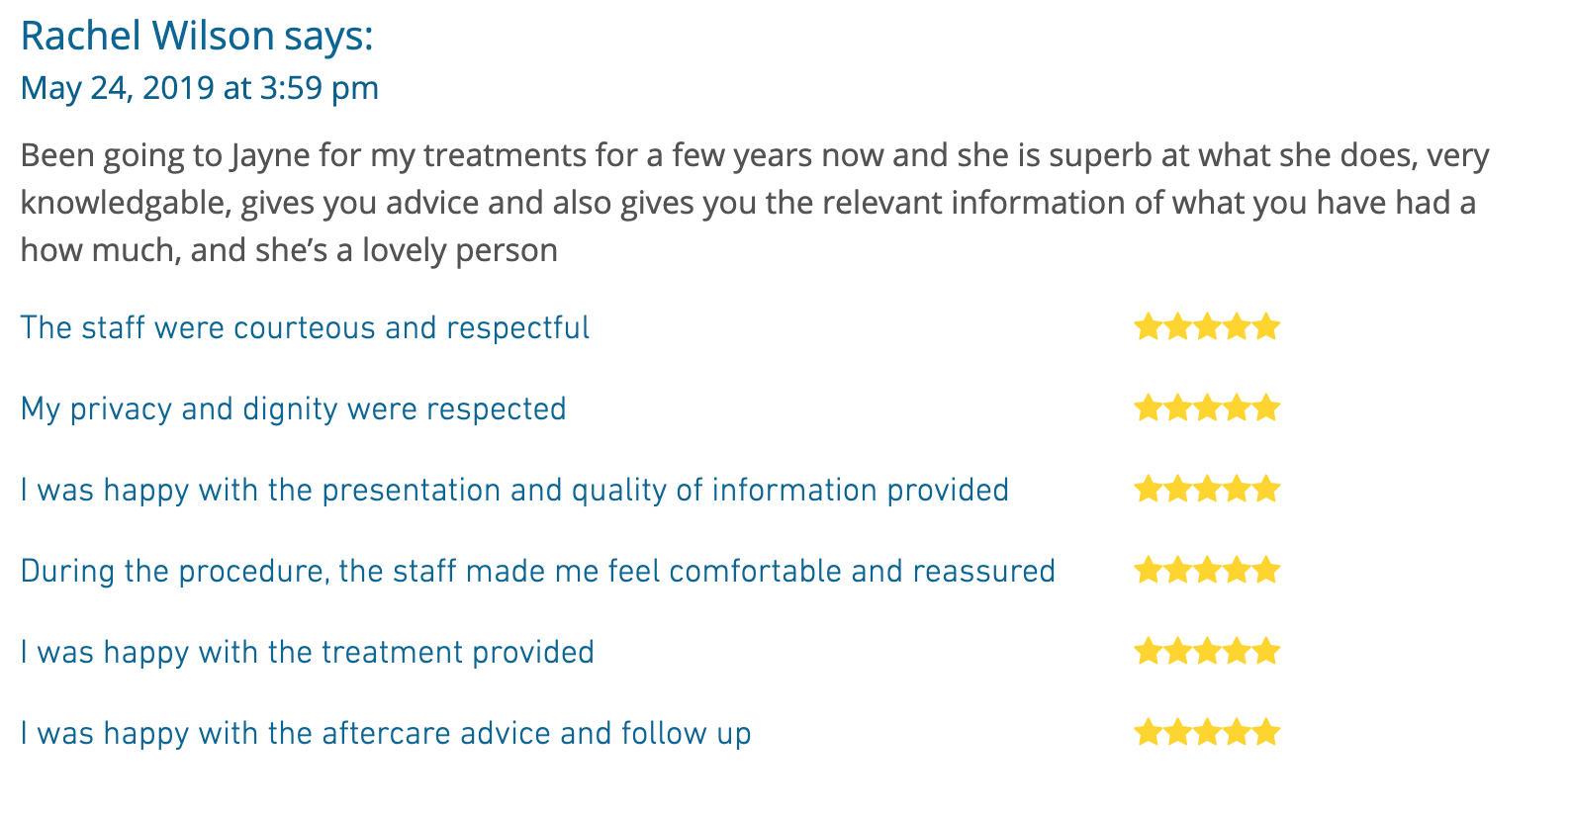Click the first star in treatment provided row
Viewport: 1571px width, 815px height.
(1148, 651)
